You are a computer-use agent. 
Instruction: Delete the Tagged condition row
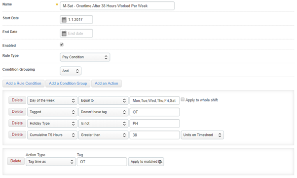[x=17, y=112]
